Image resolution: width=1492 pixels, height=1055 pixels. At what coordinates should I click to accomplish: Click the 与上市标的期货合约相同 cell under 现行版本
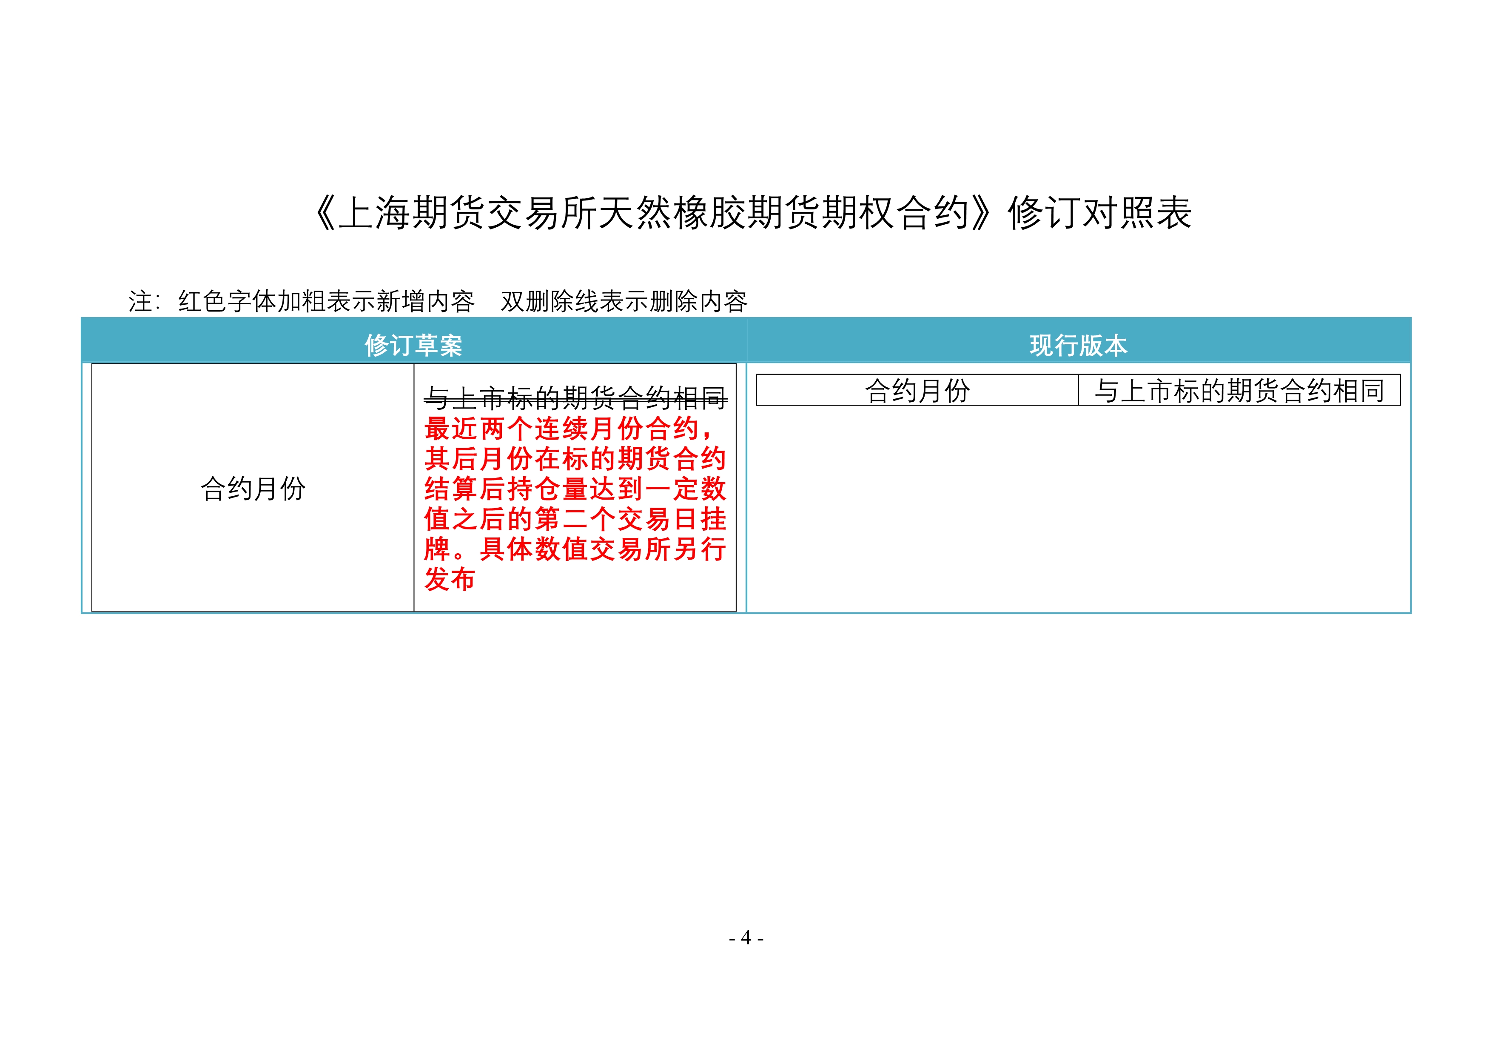1239,390
